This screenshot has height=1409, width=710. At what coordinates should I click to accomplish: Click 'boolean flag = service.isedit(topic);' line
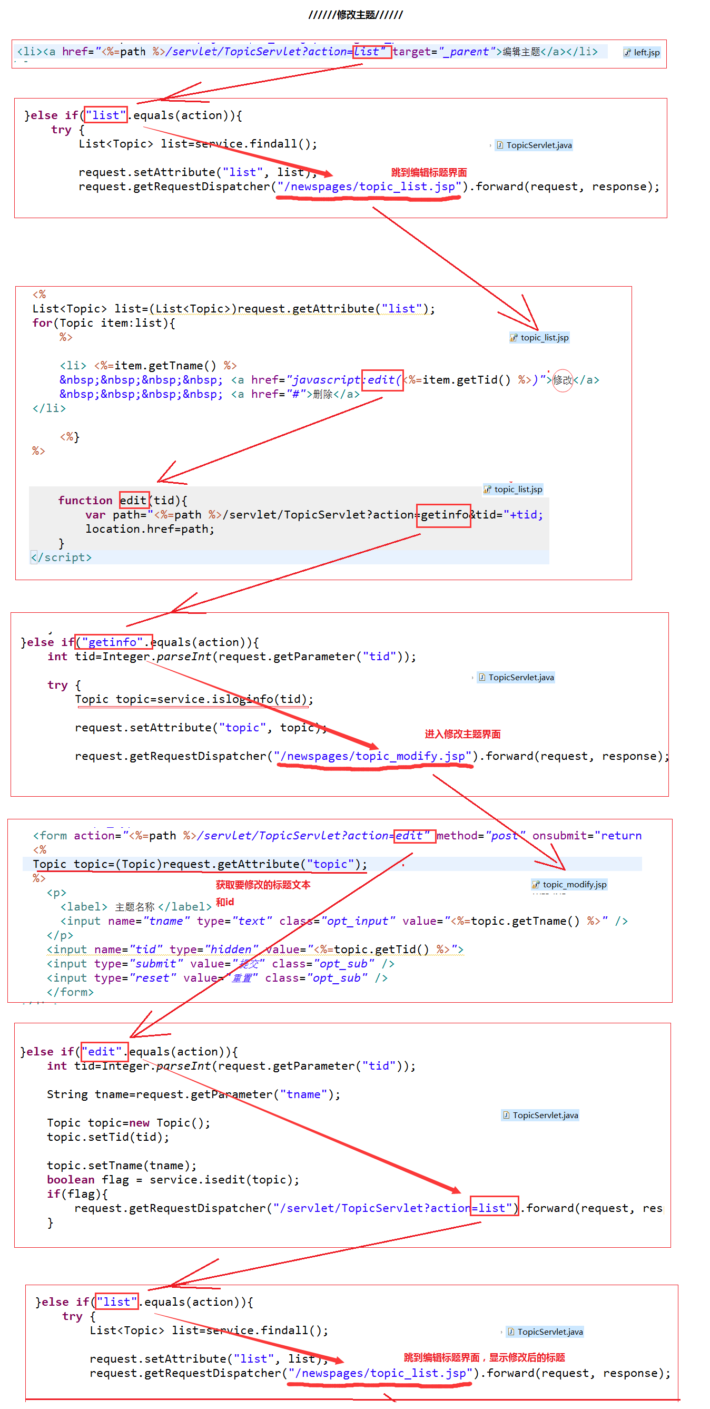pos(173,1179)
